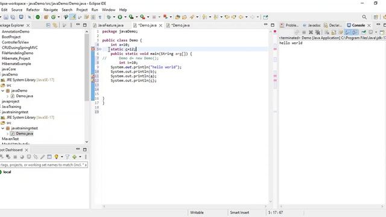Run the program with green Run button
The image size is (386, 217).
pos(120,17)
